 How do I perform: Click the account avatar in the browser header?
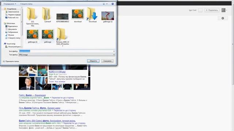223,10
